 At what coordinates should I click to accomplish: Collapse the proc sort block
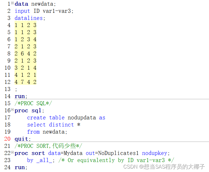click(12, 152)
